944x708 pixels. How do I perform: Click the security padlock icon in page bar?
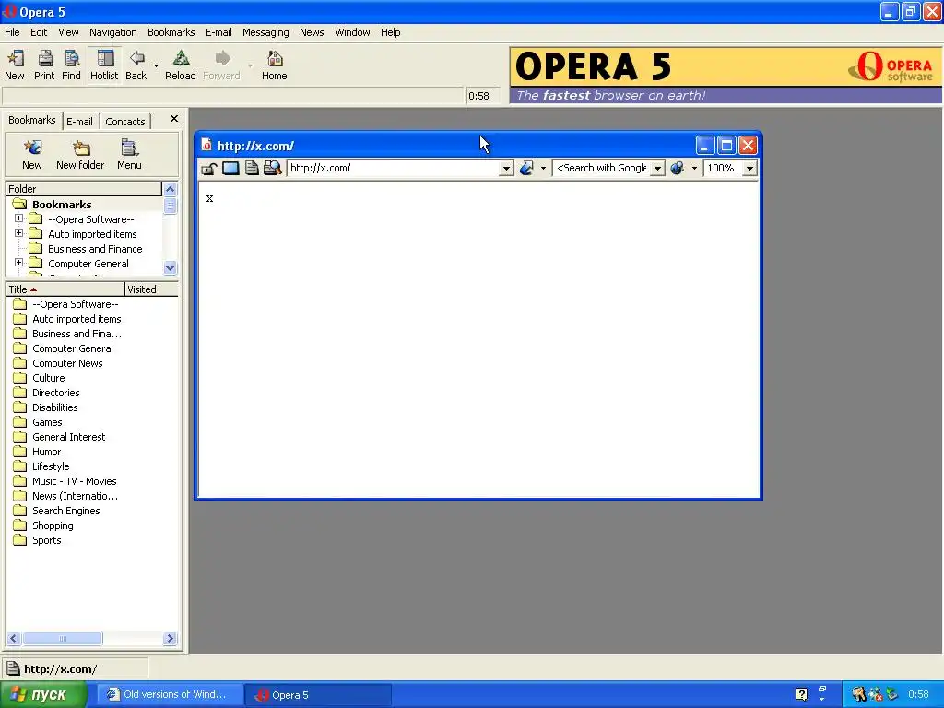(x=209, y=169)
